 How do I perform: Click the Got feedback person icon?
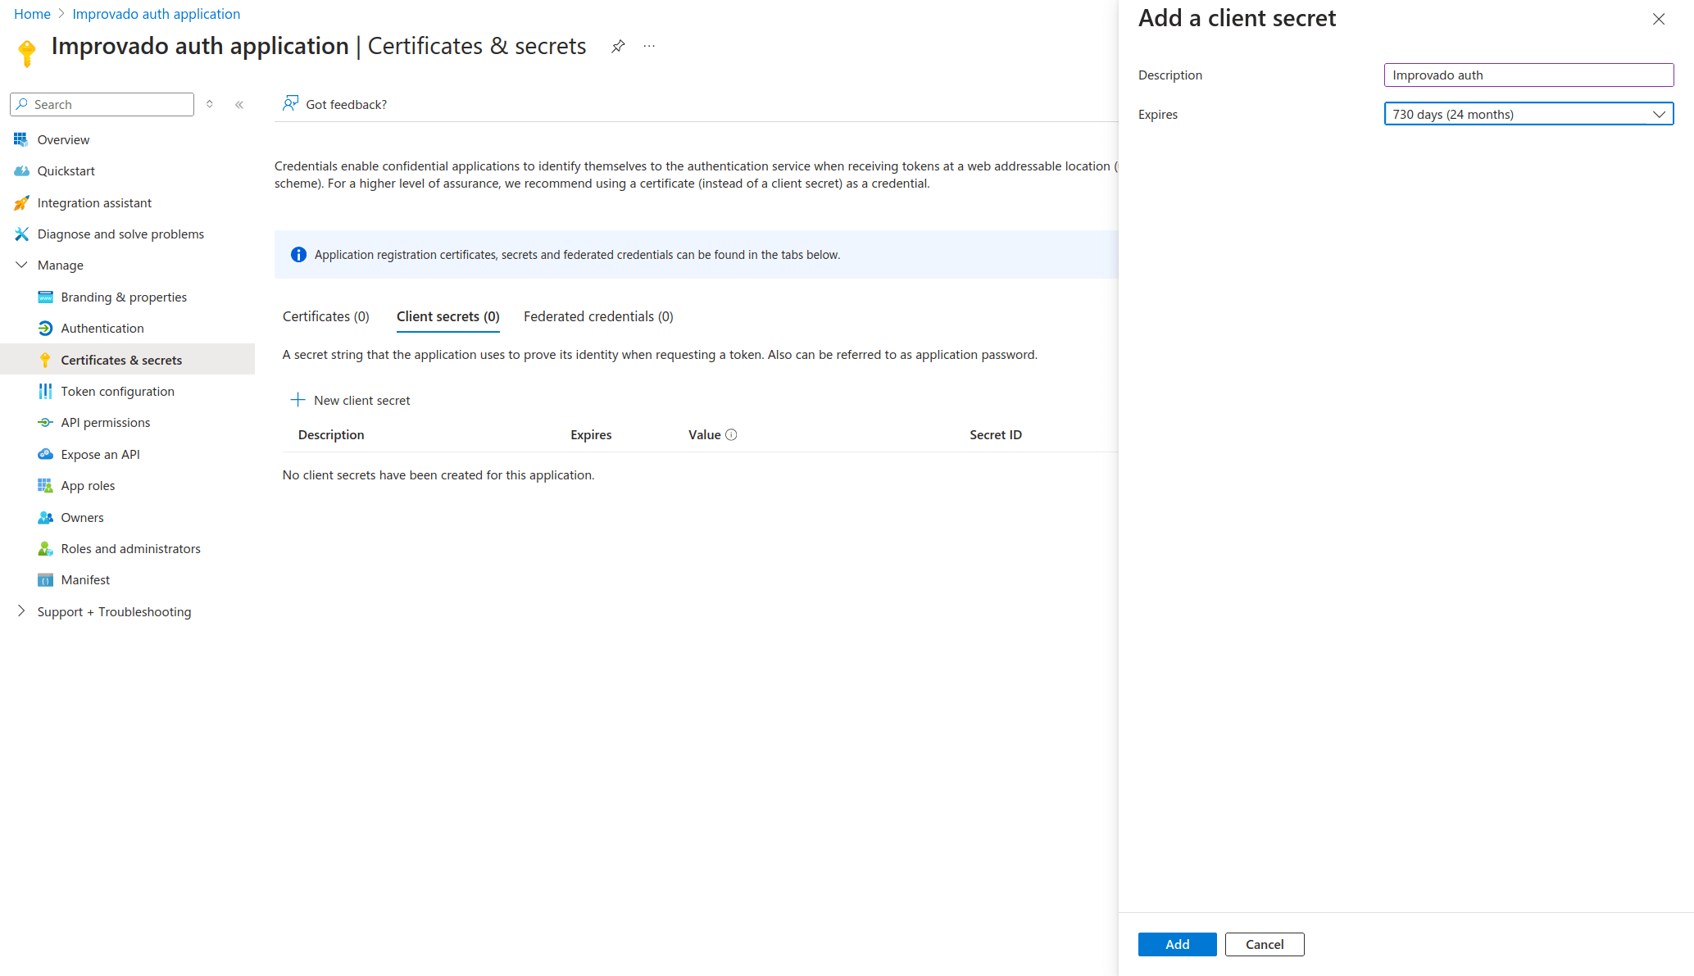(x=290, y=103)
